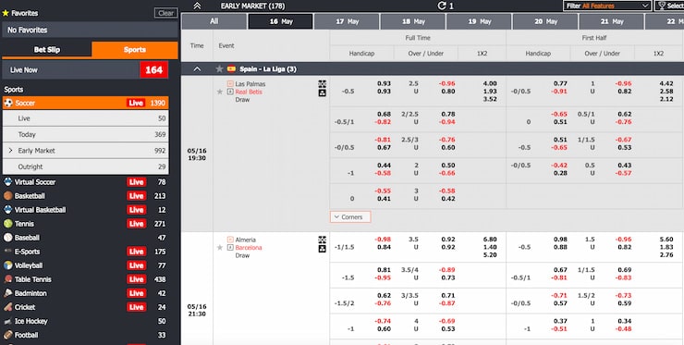Select Barcelona 1X2 odds 1.40
The height and width of the screenshot is (345, 684).
(x=490, y=247)
